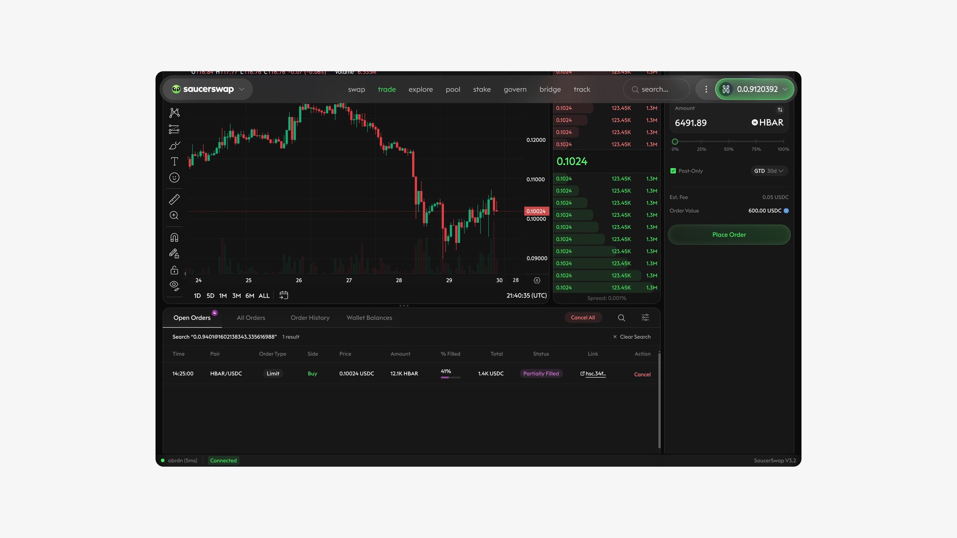Swap amount currency with arrows icon
The height and width of the screenshot is (538, 957).
click(780, 110)
